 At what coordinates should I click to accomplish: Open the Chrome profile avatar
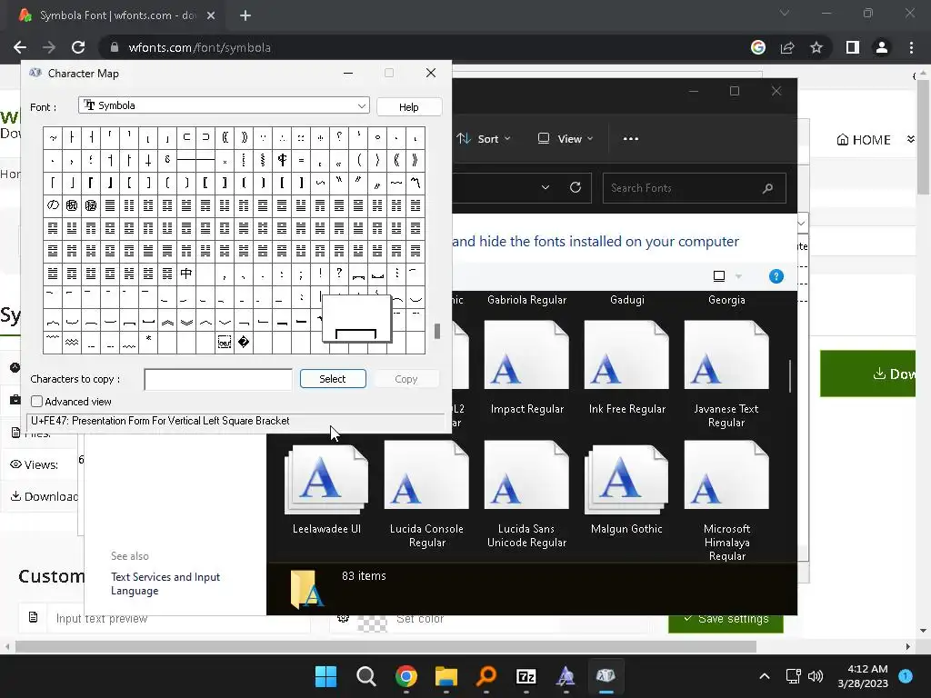pyautogui.click(x=882, y=47)
